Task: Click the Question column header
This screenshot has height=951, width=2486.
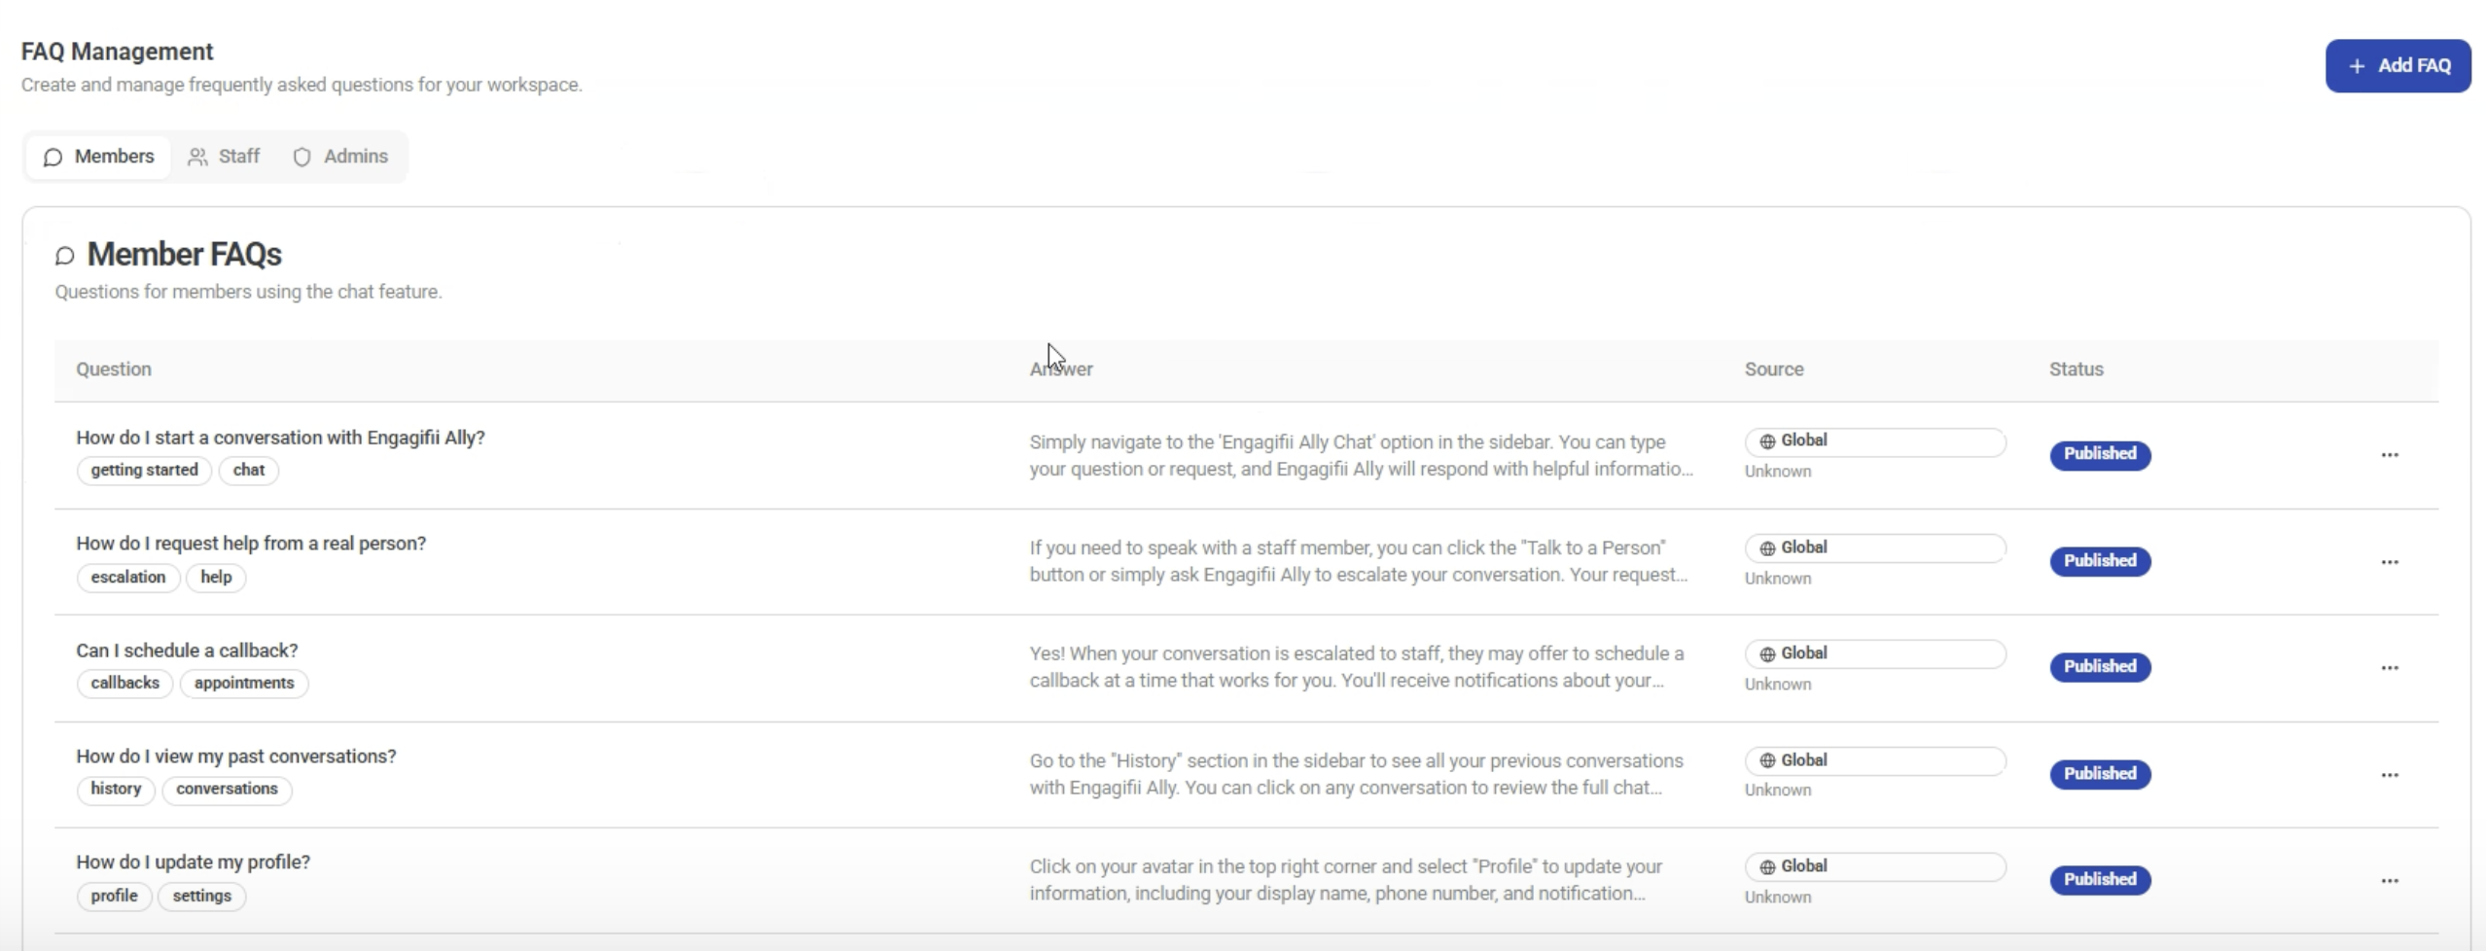Action: tap(114, 370)
